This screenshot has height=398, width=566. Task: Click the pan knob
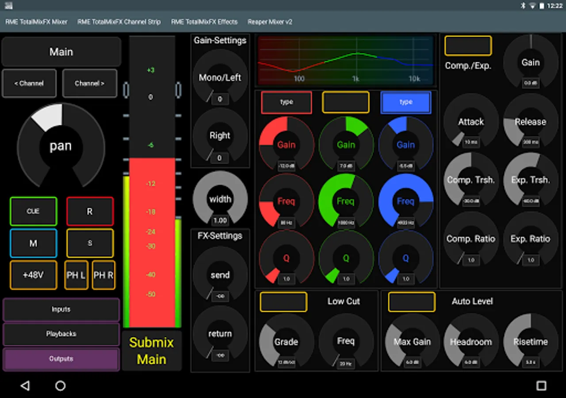61,146
